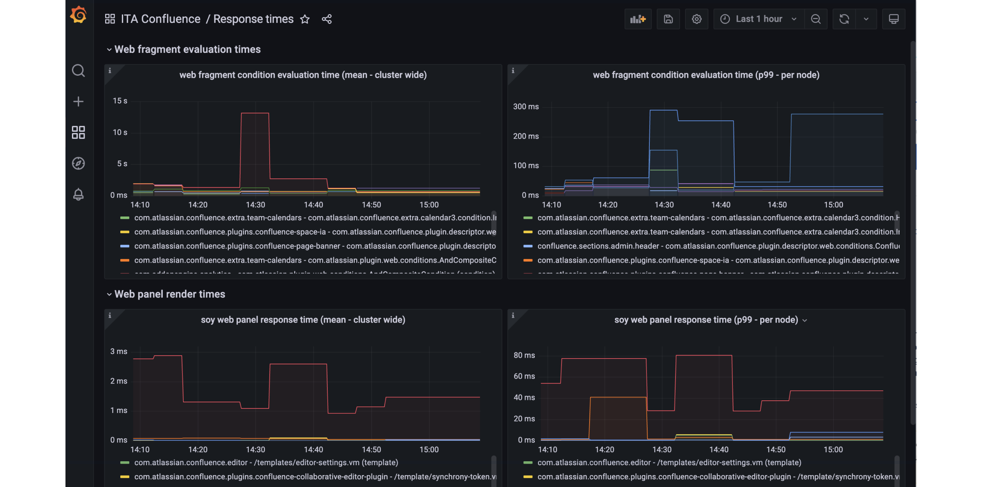Show info for the mean cluster-wide fragment panel
Viewport: 982px width, 487px height.
[x=110, y=70]
